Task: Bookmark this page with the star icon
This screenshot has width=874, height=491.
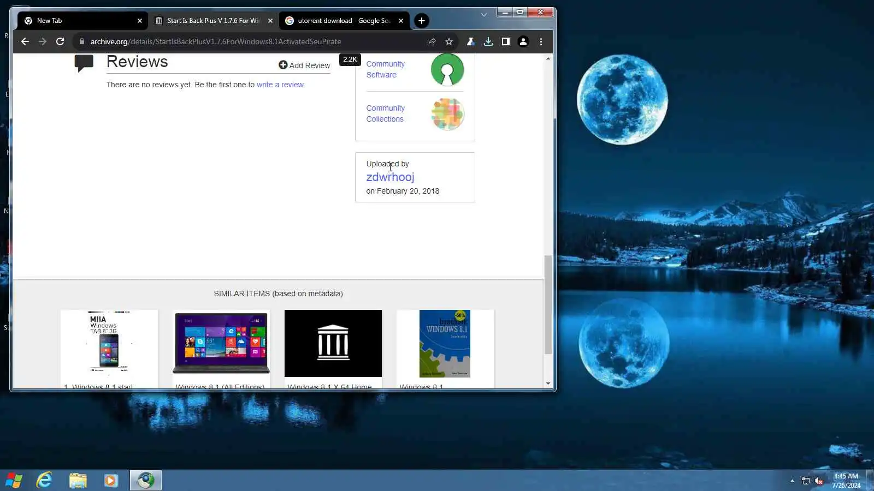Action: [x=449, y=41]
